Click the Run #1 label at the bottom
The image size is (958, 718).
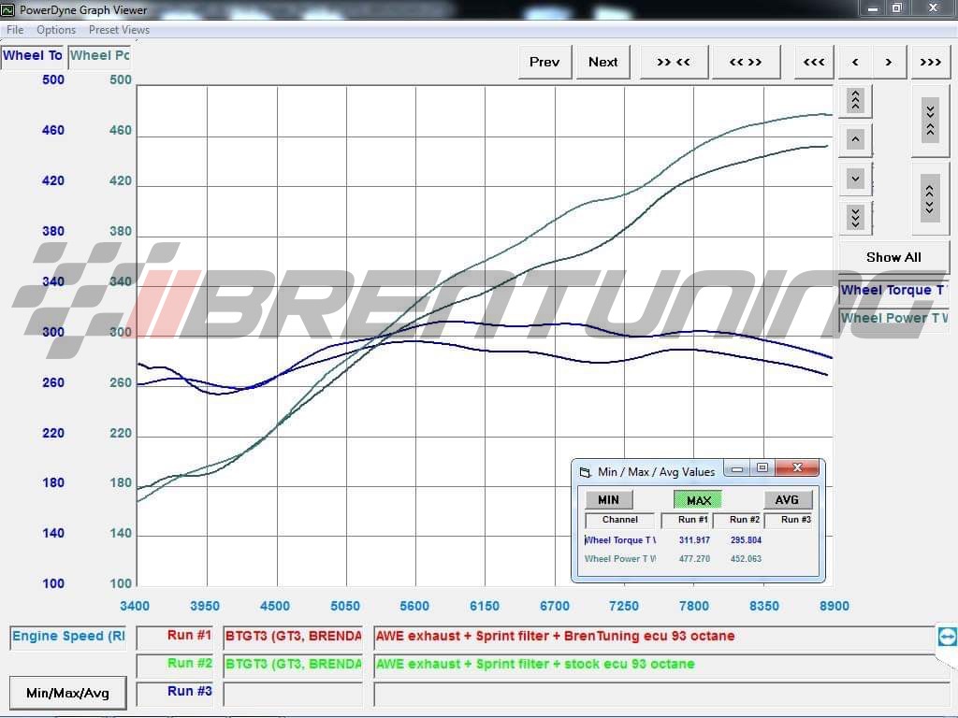(x=175, y=637)
